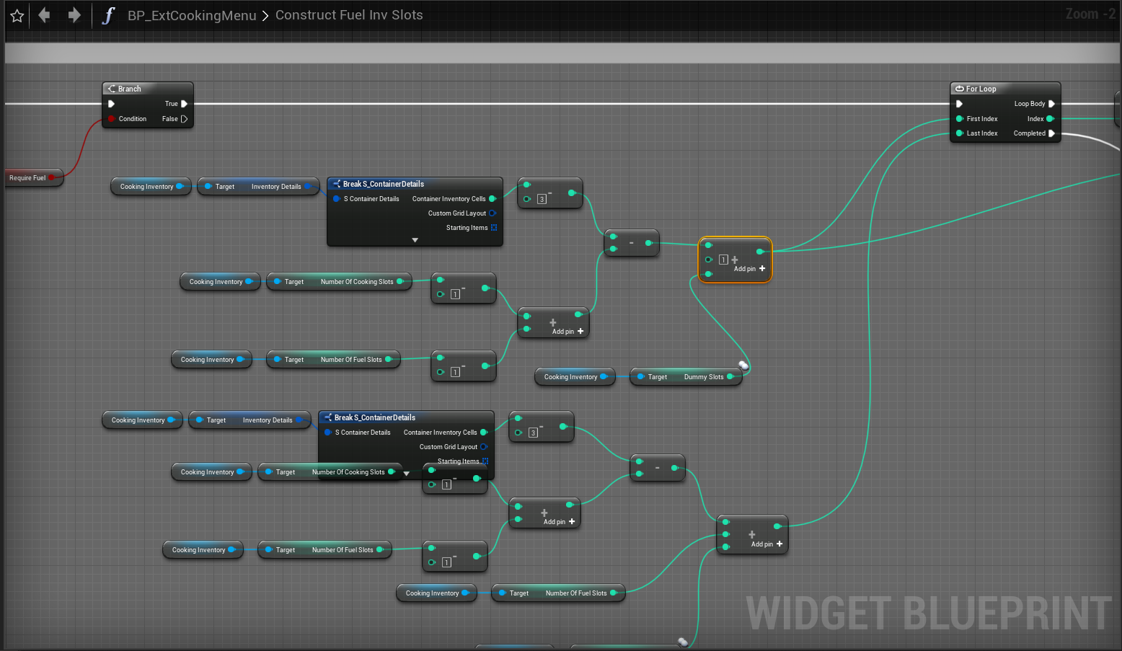Image resolution: width=1122 pixels, height=651 pixels.
Task: Select the Require Fuel variable node
Action: pyautogui.click(x=29, y=178)
